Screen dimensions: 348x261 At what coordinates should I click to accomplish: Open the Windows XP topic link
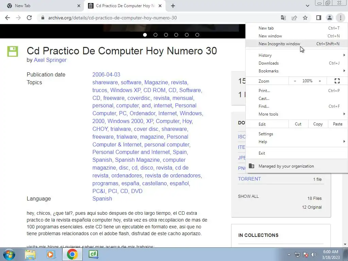point(125,90)
